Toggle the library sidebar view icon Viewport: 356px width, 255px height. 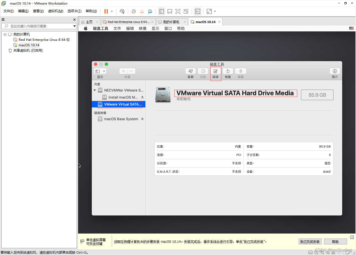pos(162,11)
